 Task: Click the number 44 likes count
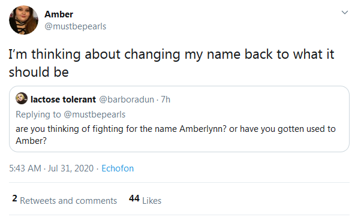(x=134, y=198)
